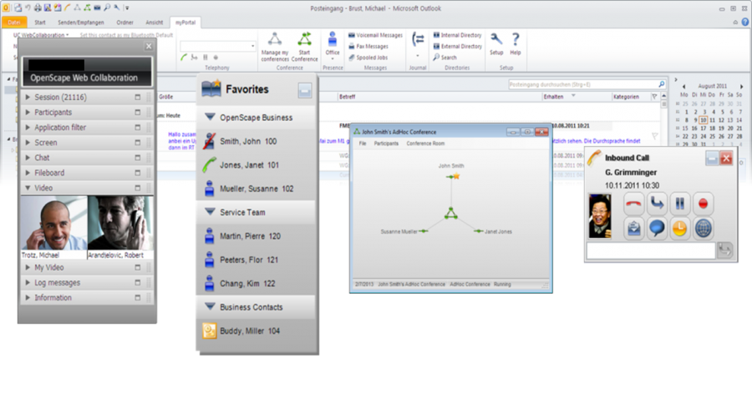Image resolution: width=752 pixels, height=393 pixels.
Task: Hang up the inbound call with the red handset
Action: (633, 204)
